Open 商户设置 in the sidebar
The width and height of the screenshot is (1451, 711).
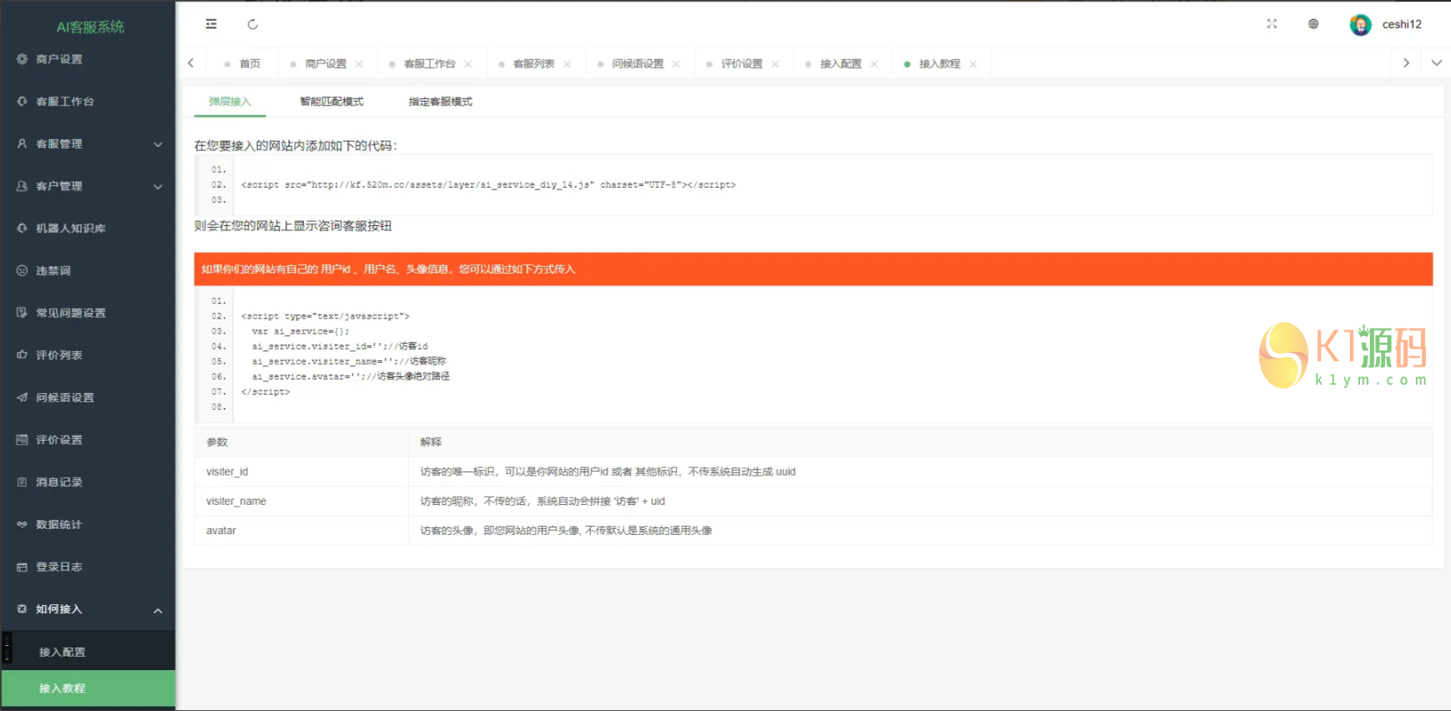88,59
